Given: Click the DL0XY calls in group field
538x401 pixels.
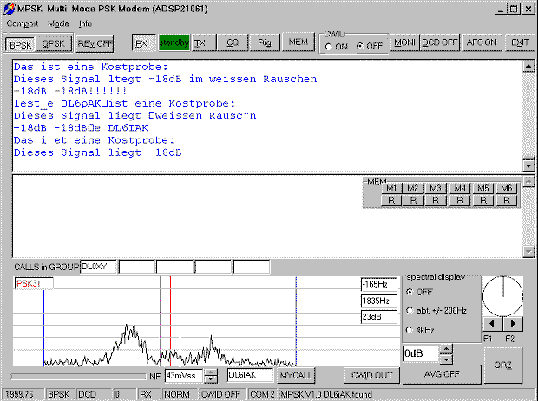Looking at the screenshot, I should [98, 266].
